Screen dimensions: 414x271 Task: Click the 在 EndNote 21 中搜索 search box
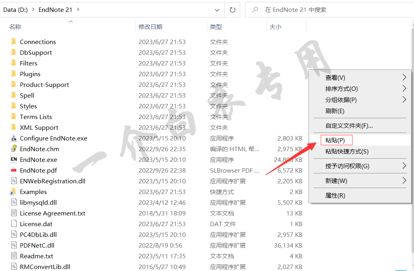pyautogui.click(x=329, y=10)
